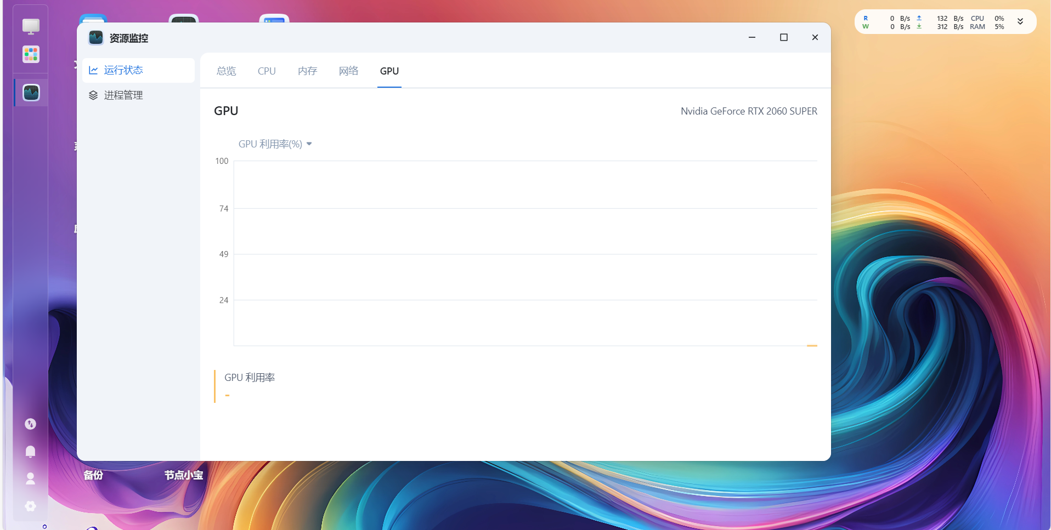Click the 100 axis label on GPU chart

tap(222, 161)
